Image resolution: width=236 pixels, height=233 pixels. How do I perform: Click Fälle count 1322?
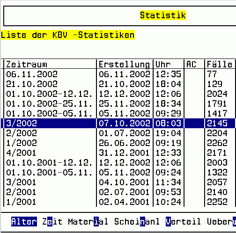pyautogui.click(x=217, y=172)
